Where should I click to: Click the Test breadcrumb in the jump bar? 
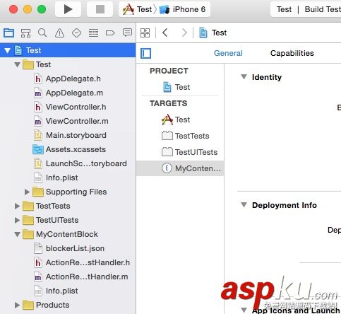(x=213, y=33)
